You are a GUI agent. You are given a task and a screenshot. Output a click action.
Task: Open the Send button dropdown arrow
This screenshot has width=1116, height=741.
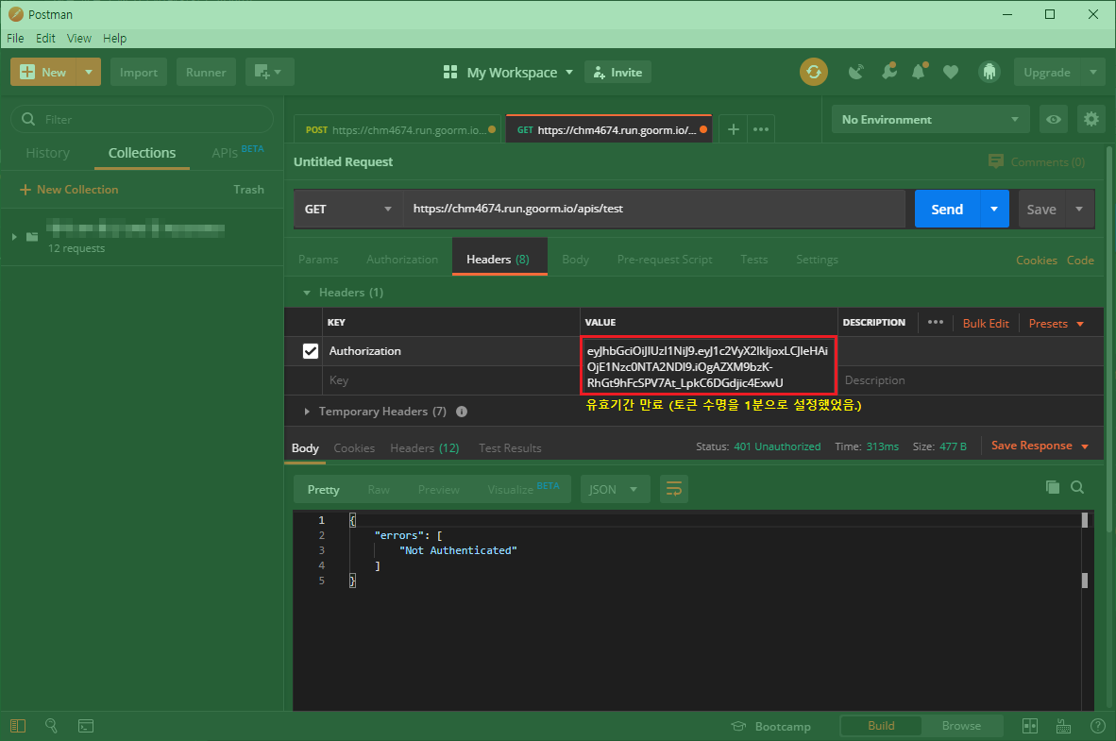pyautogui.click(x=994, y=209)
